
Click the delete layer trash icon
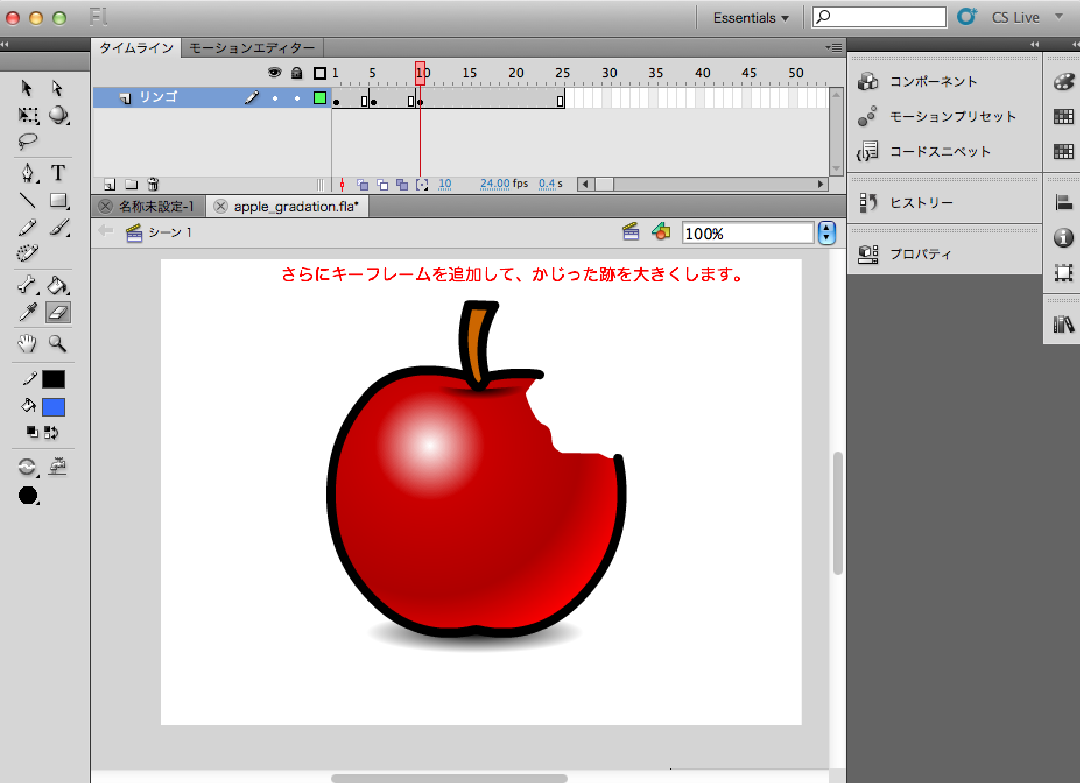pos(153,185)
